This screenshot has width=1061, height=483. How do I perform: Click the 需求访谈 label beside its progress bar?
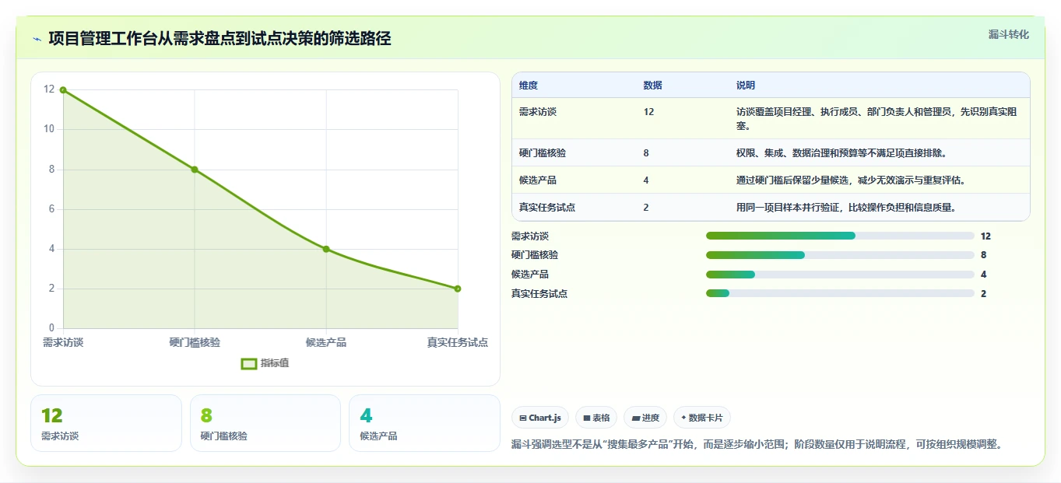tap(530, 236)
